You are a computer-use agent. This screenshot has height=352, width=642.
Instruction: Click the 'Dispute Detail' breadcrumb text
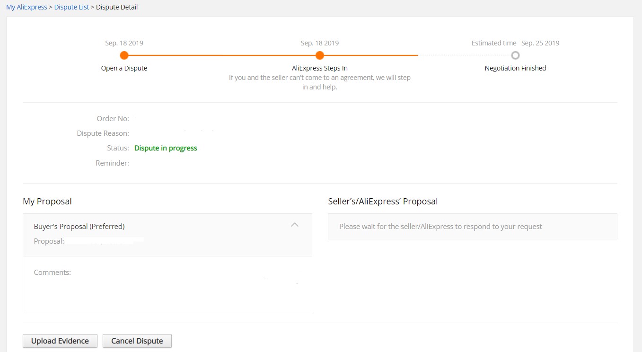coord(117,7)
